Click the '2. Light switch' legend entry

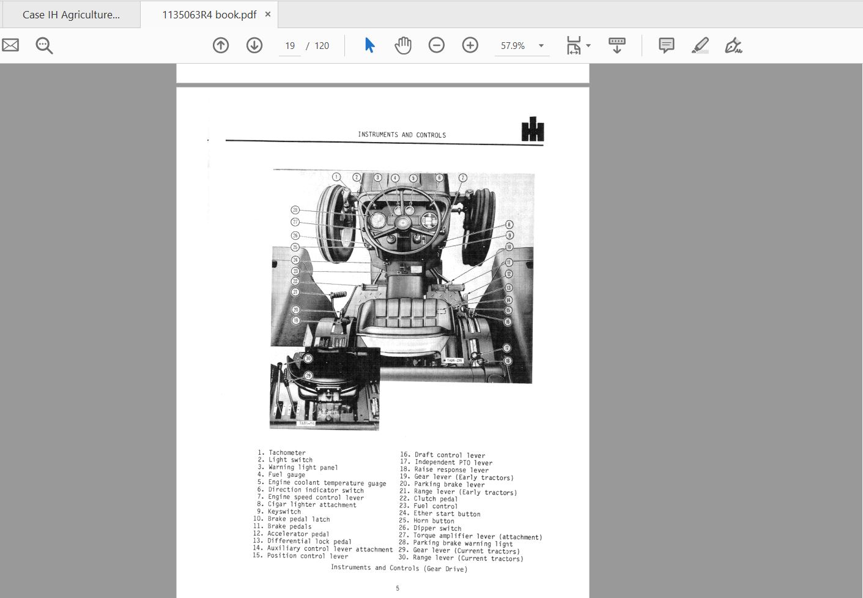click(x=285, y=460)
